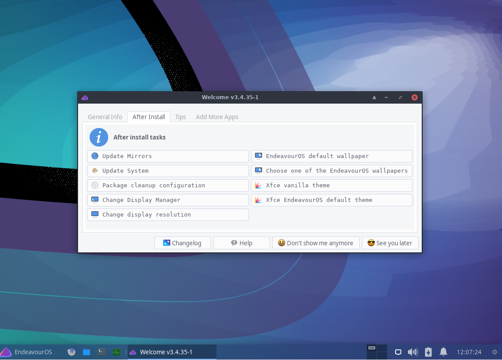Minimize the Welcome window
This screenshot has width=502, height=360.
pyautogui.click(x=386, y=97)
